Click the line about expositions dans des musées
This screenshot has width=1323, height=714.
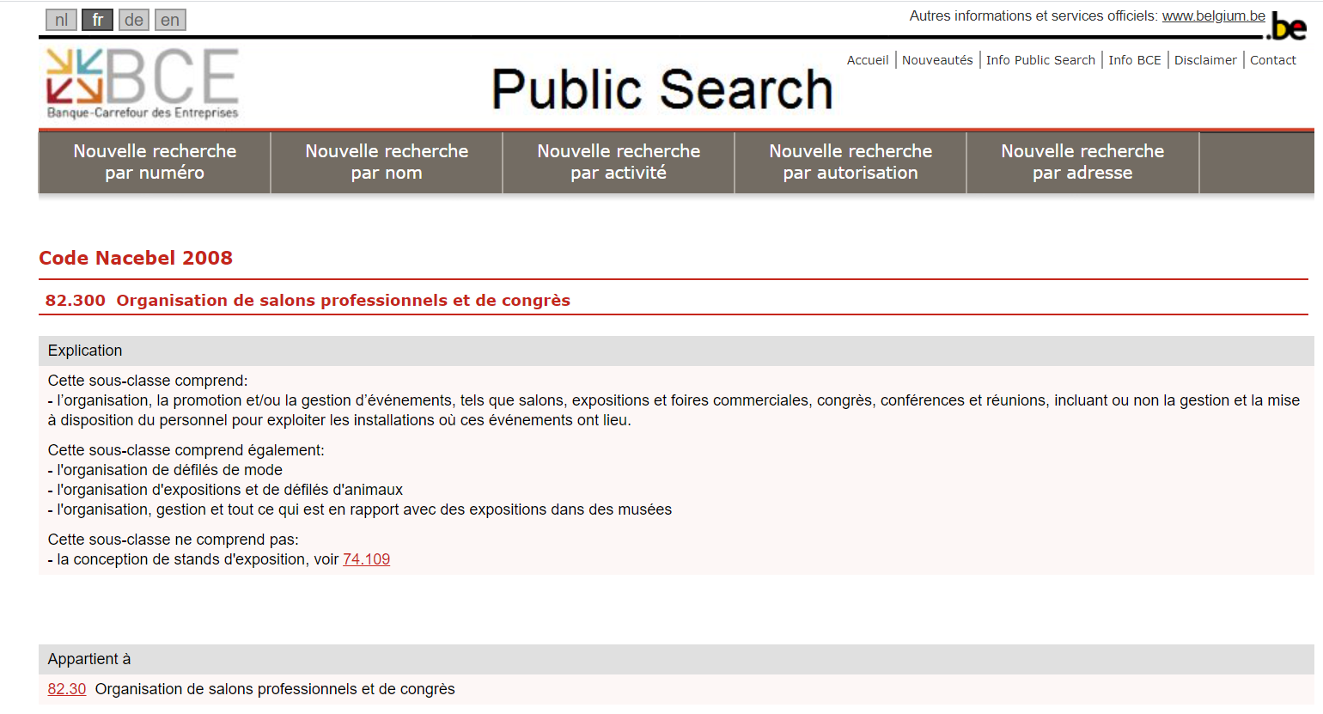[x=360, y=510]
